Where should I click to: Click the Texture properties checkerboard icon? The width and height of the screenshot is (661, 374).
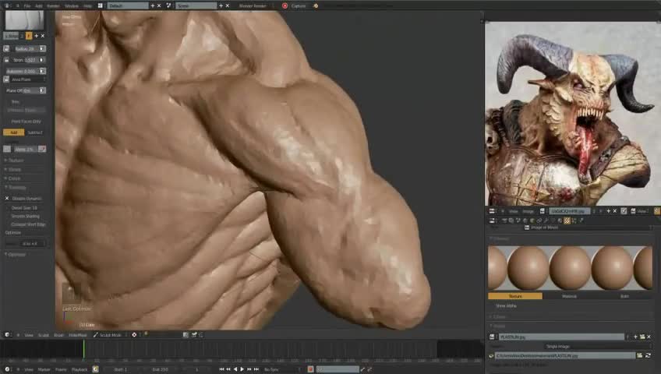point(567,220)
